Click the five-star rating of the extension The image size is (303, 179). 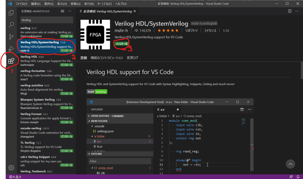tap(168, 30)
